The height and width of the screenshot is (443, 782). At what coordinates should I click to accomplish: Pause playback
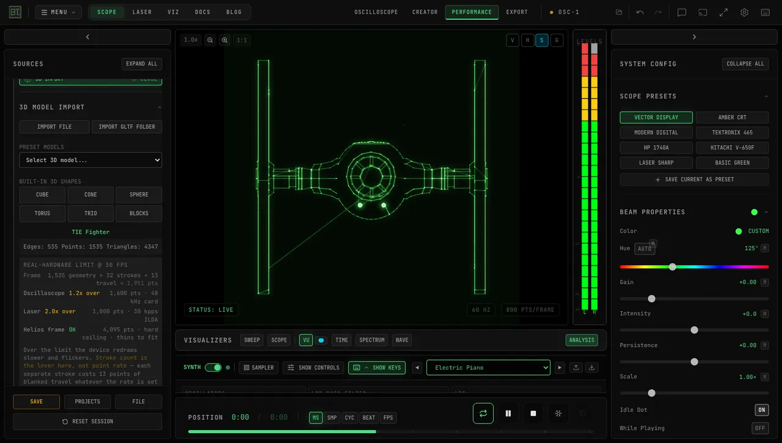[508, 413]
